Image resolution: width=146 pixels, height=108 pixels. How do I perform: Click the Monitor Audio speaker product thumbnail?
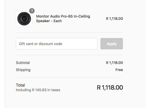(24, 19)
